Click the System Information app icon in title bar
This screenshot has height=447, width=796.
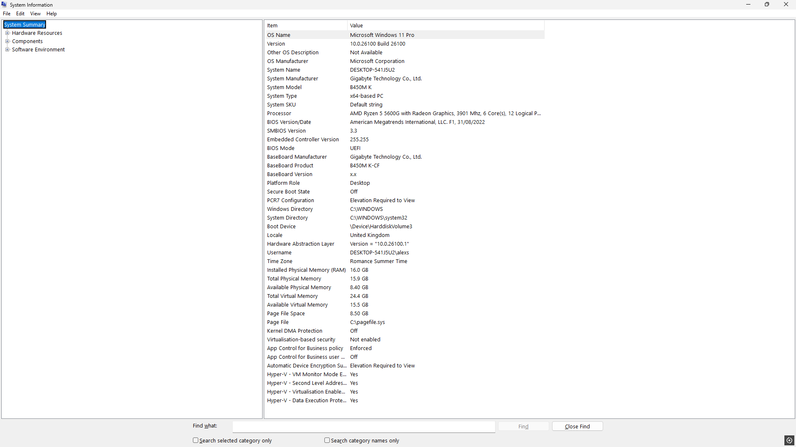point(4,5)
